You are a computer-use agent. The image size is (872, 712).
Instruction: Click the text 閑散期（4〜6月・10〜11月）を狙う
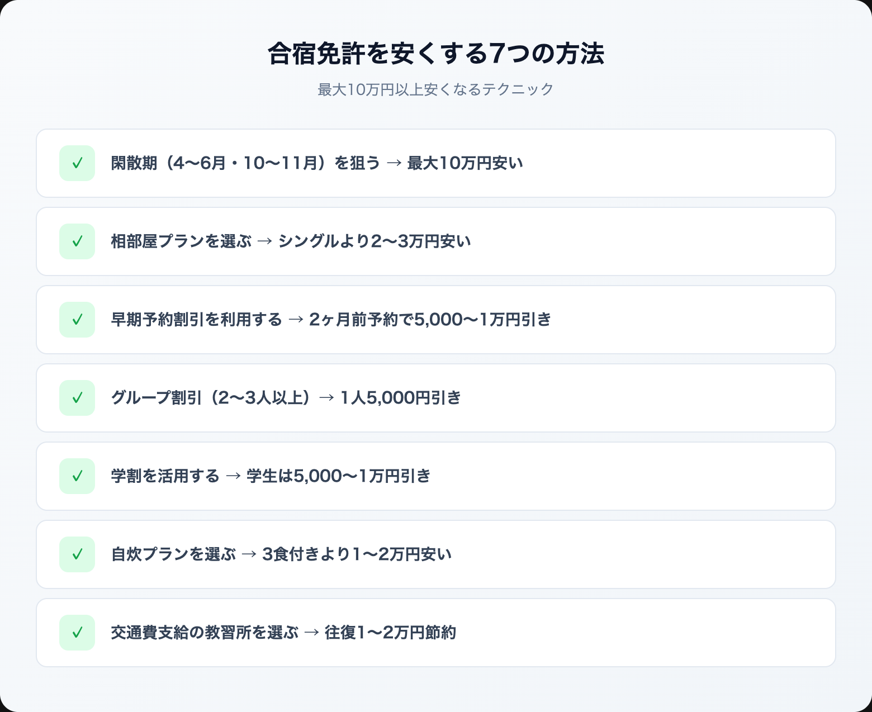click(245, 163)
